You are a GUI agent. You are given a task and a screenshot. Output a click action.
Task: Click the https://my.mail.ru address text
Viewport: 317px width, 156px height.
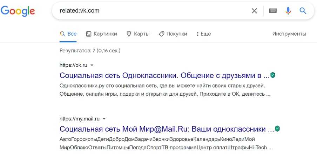click(80, 119)
